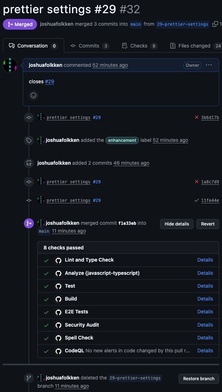
Task: Open the #29 issue link in comment
Action: tap(50, 81)
